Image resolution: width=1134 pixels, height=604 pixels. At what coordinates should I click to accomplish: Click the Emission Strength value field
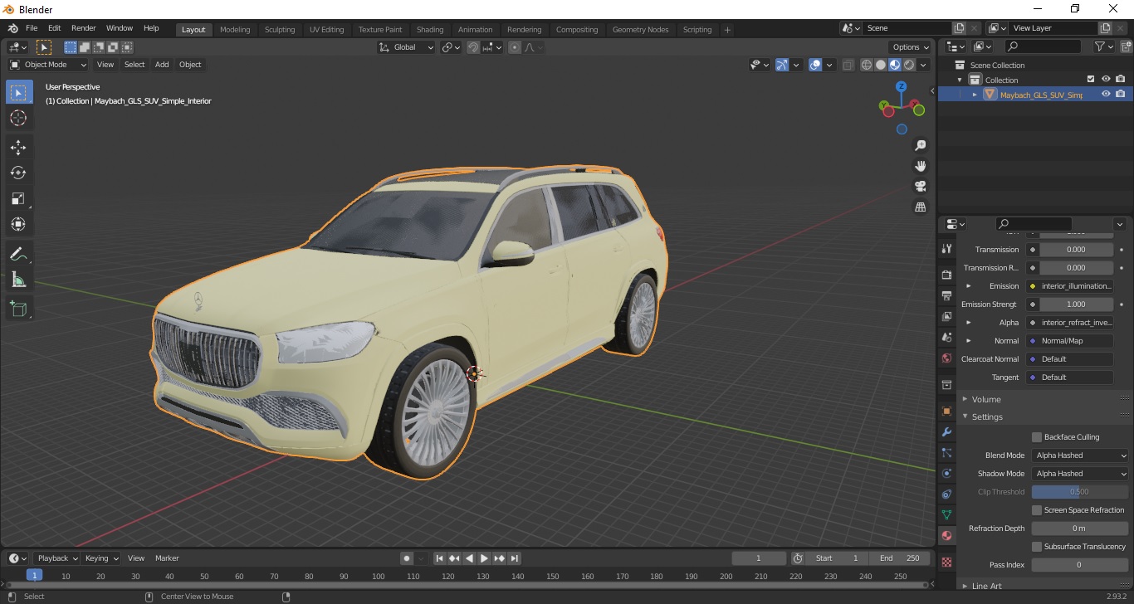1076,304
